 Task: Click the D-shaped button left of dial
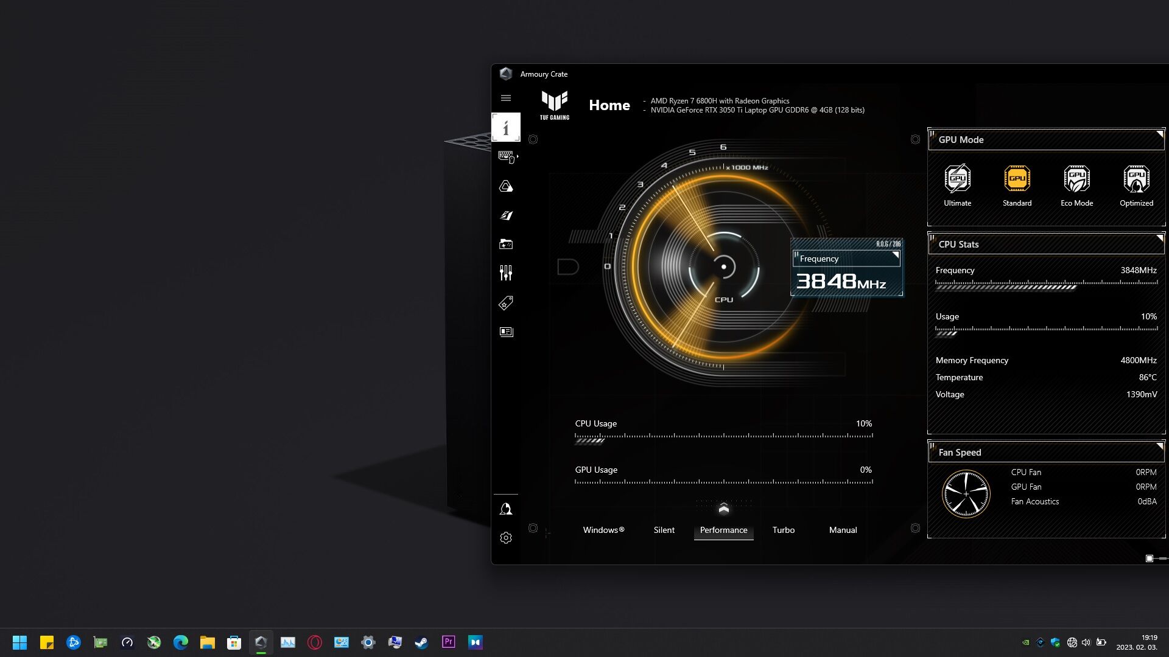click(x=567, y=266)
